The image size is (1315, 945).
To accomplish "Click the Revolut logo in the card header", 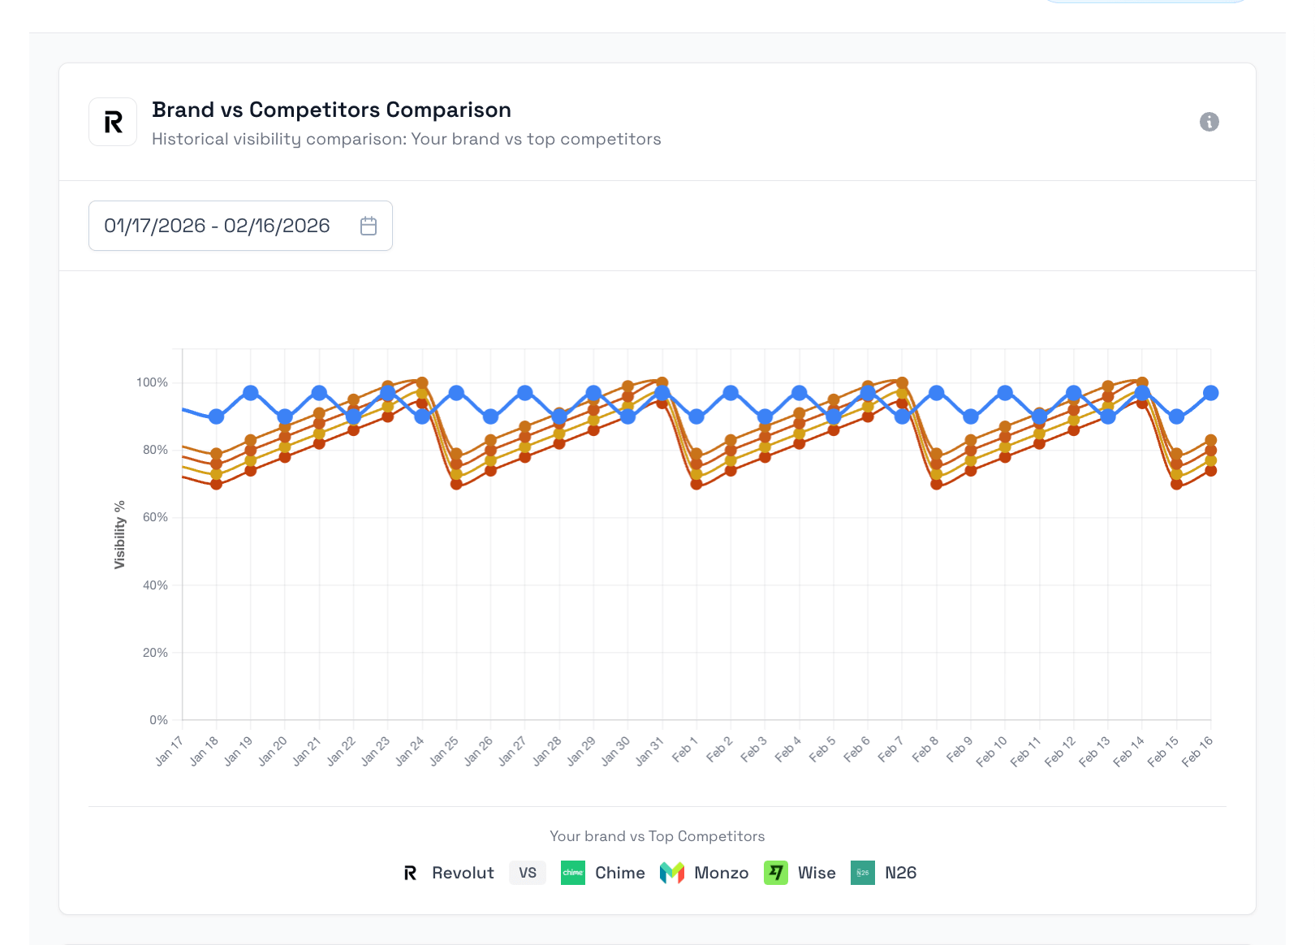I will coord(113,121).
